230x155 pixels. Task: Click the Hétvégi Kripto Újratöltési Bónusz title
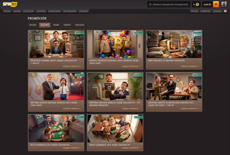[x=171, y=104]
